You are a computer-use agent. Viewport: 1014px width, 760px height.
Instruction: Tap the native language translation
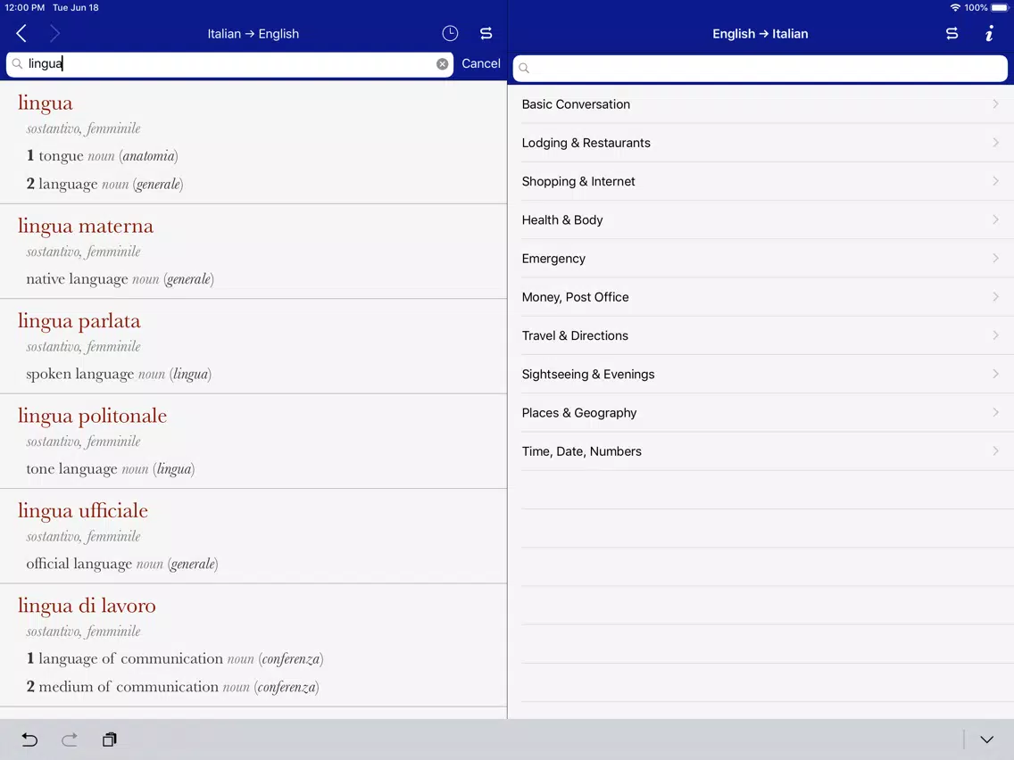click(120, 279)
